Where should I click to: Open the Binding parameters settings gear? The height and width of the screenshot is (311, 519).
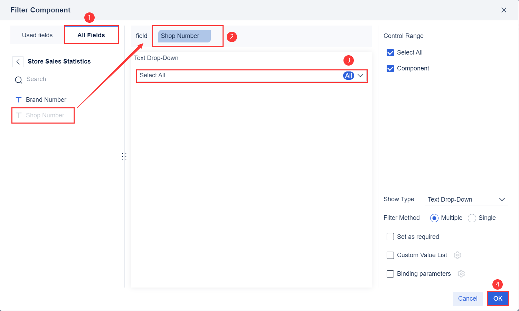(461, 273)
